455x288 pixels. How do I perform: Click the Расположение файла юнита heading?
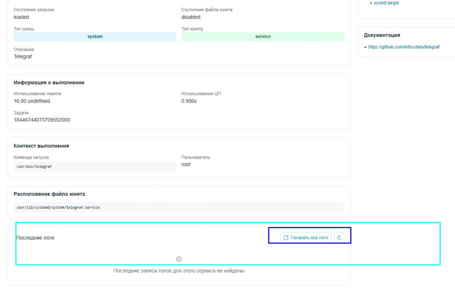[x=49, y=194]
